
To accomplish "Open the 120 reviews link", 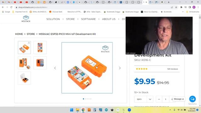I will coord(172,69).
